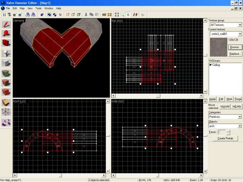Viewport: 243px width, 182px height.
Task: Select the Entity tool
Action: (x=6, y=53)
